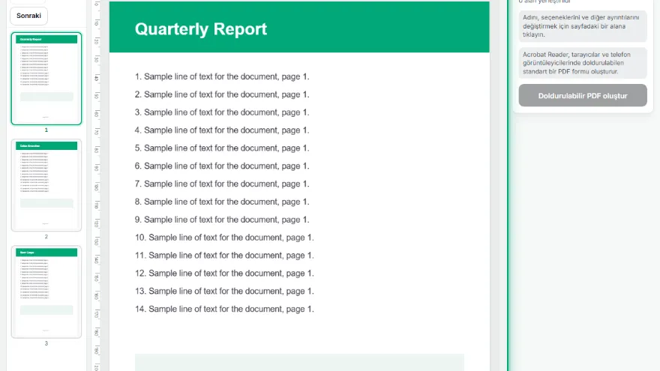The image size is (660, 371).
Task: Jump to page 3 thumbnail
Action: coord(46,292)
